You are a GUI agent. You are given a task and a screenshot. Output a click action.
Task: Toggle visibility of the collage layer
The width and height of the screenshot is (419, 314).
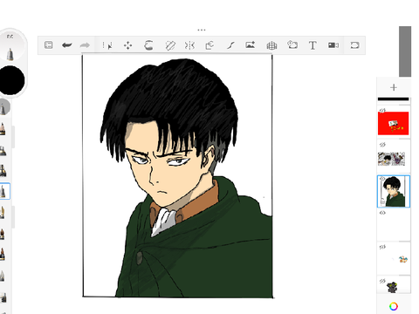(382, 145)
